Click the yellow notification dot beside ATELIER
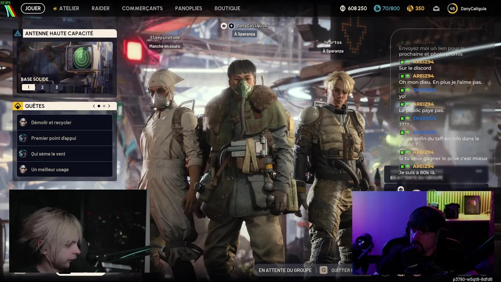501x282 pixels. pos(55,8)
